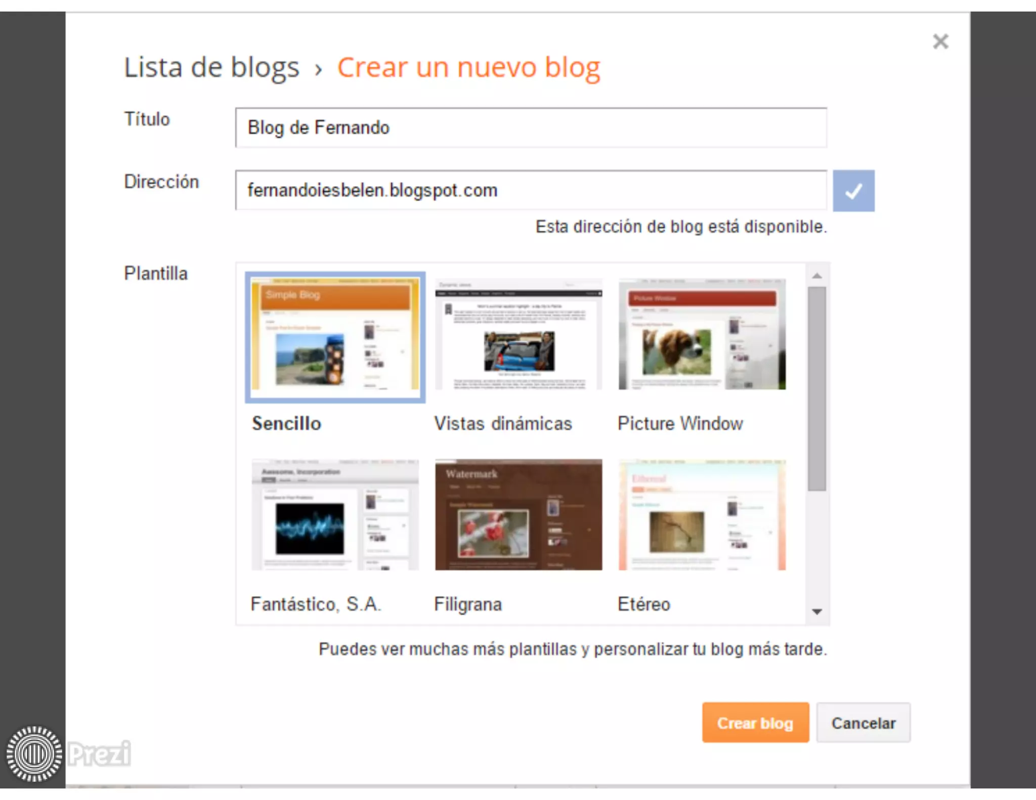Select the Filigrana template thumbnail
The image size is (1036, 800).
pyautogui.click(x=519, y=515)
